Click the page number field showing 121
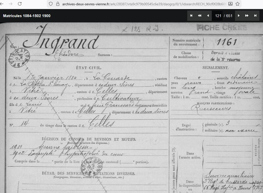Screen dimensions: 263x193 [218, 16]
